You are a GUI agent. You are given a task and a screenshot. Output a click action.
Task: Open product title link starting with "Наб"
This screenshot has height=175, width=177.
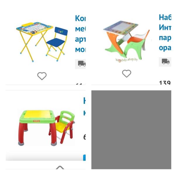tap(165, 33)
